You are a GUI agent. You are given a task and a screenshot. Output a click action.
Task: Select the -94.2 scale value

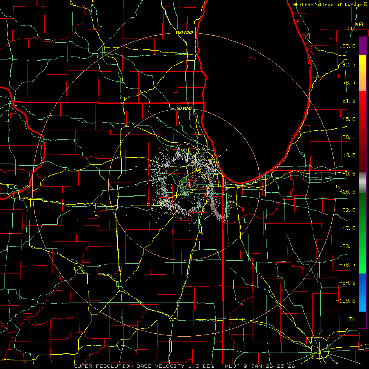(347, 283)
